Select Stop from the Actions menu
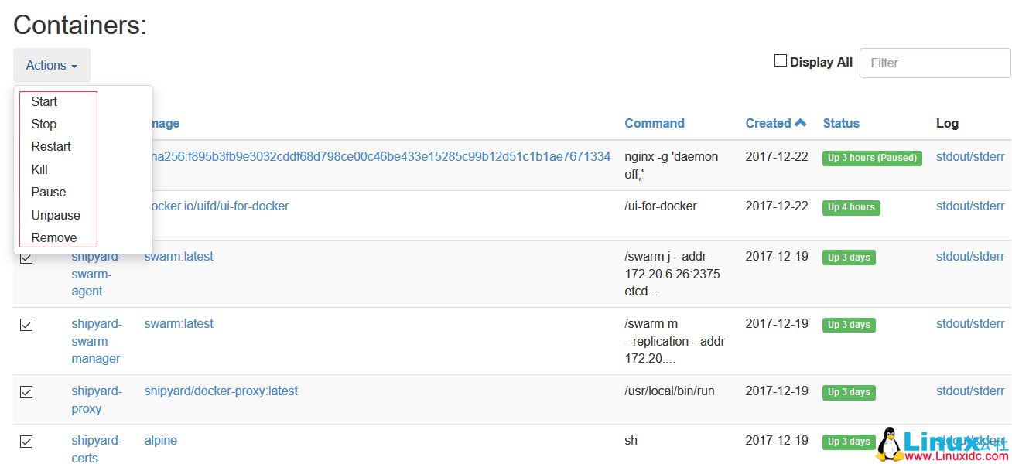 tap(43, 124)
